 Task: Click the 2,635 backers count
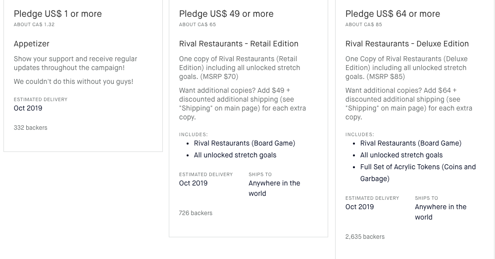pos(365,237)
